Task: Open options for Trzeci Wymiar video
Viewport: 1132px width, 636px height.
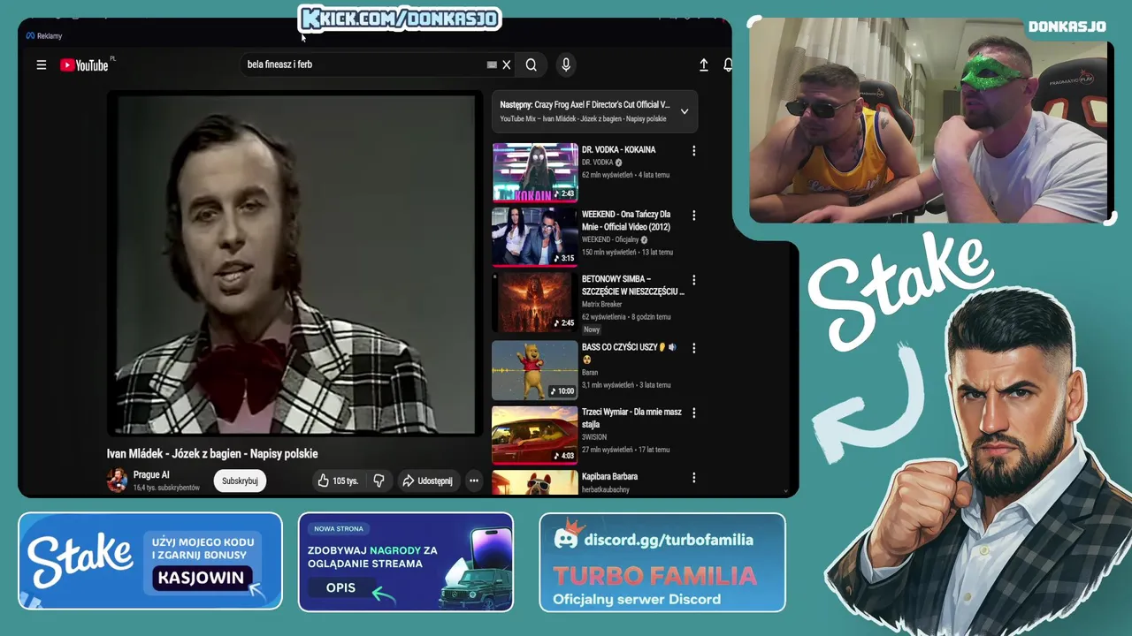Action: (694, 413)
